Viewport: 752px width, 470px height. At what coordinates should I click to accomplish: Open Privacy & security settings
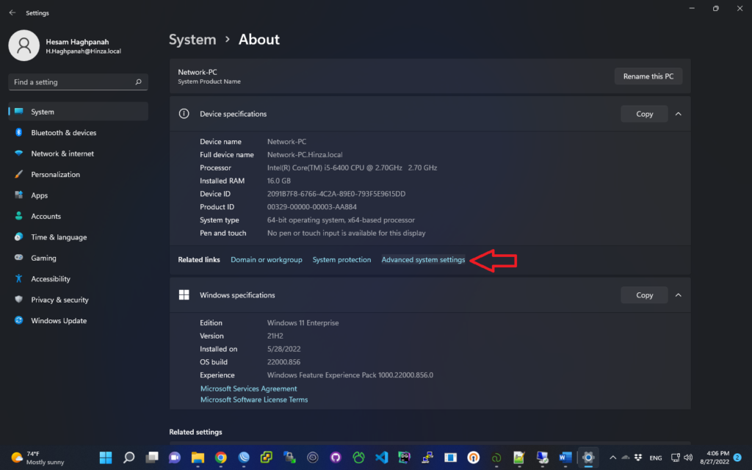[x=59, y=300]
